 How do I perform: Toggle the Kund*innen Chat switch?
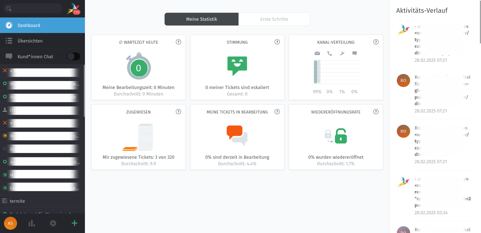(x=73, y=56)
